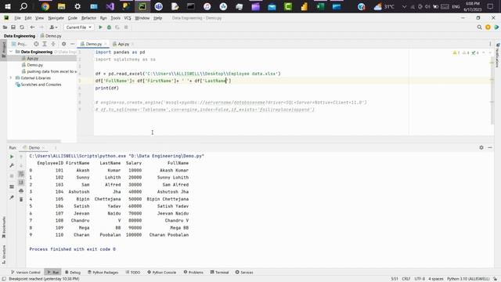Viewport: 501px width, 282px height.
Task: Pin the Run tab
Action: (12, 197)
